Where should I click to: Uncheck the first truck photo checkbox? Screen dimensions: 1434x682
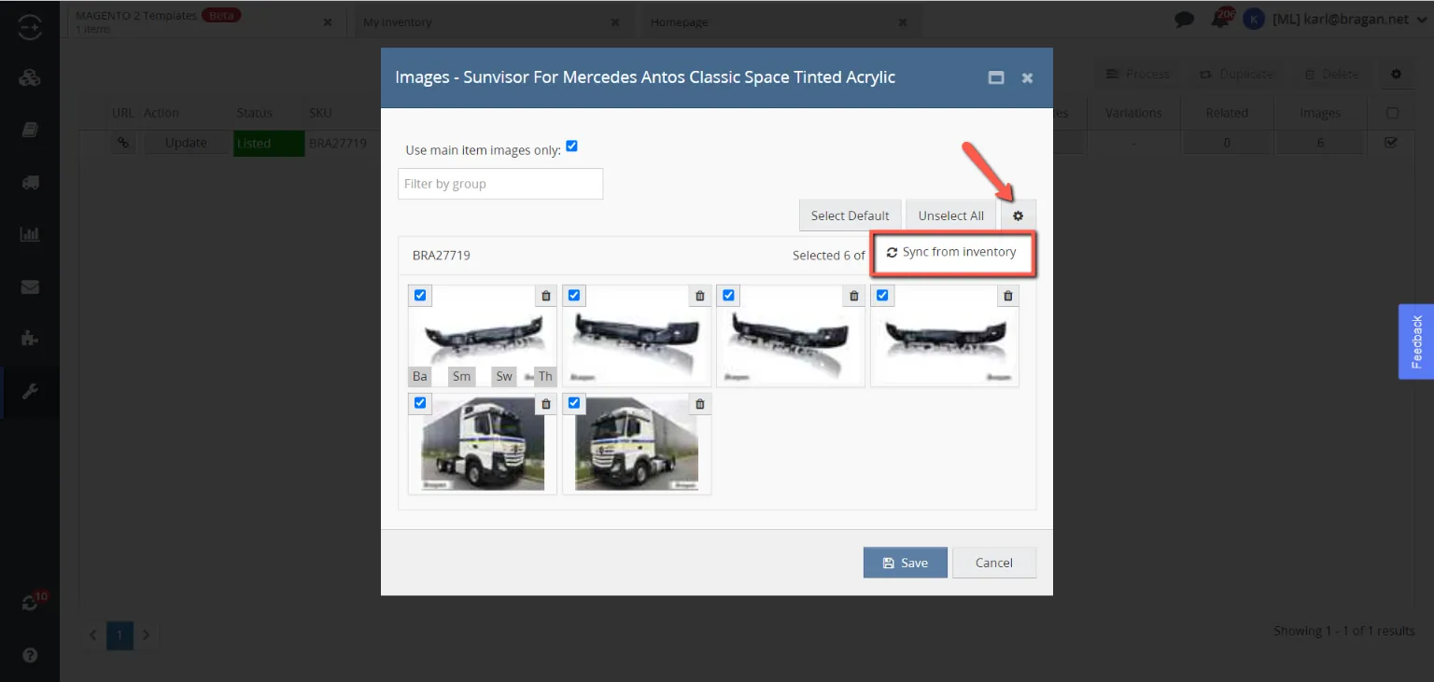(420, 403)
